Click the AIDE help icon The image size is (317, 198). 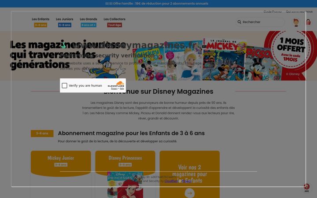307,188
